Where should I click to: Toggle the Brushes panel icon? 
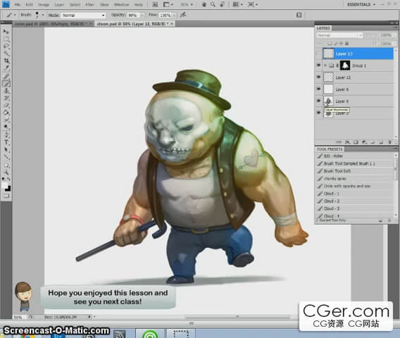click(x=299, y=15)
